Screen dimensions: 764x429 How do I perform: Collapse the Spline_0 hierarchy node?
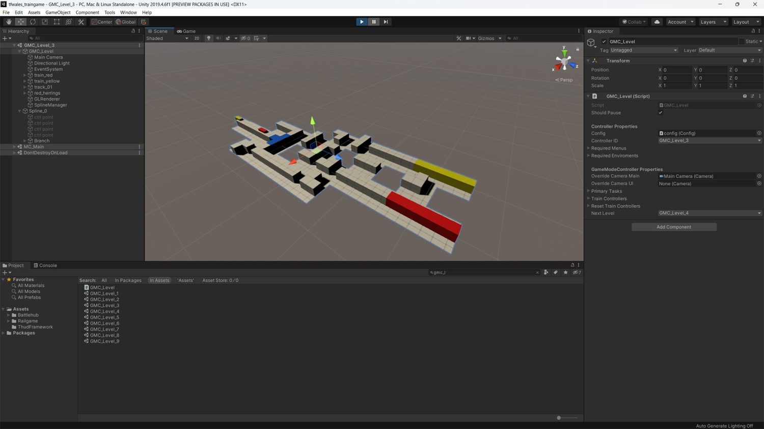click(x=19, y=111)
